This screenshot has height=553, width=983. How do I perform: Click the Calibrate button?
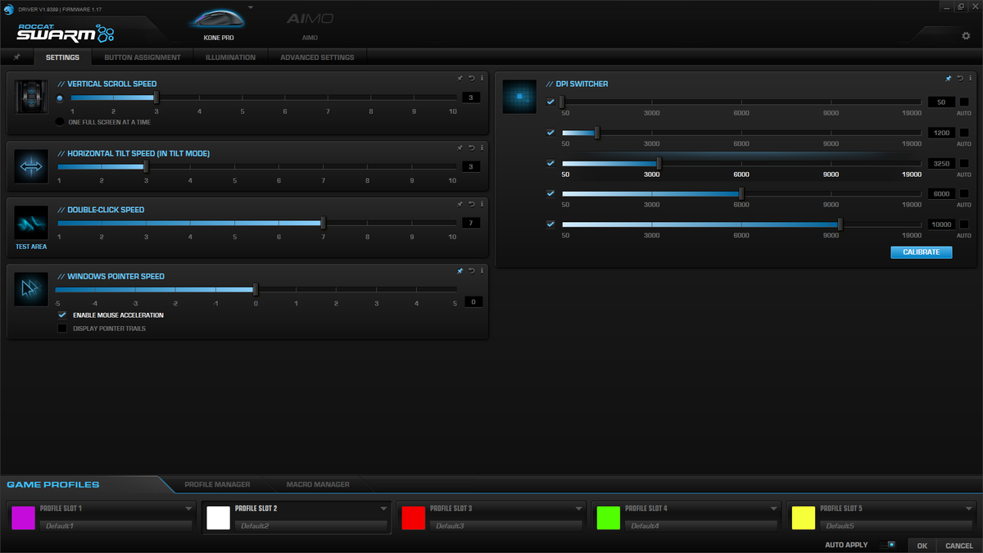[x=922, y=252]
